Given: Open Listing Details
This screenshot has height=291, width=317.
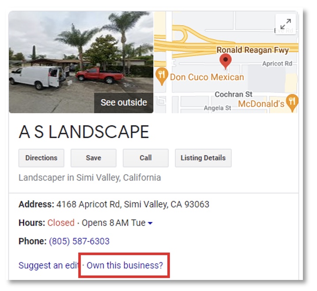Looking at the screenshot, I should point(203,158).
